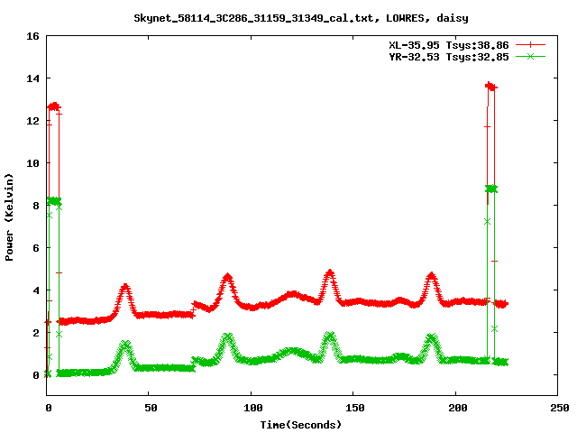This screenshot has height=433, width=577.
Task: Click the red peak near 140 seconds
Action: coord(330,273)
